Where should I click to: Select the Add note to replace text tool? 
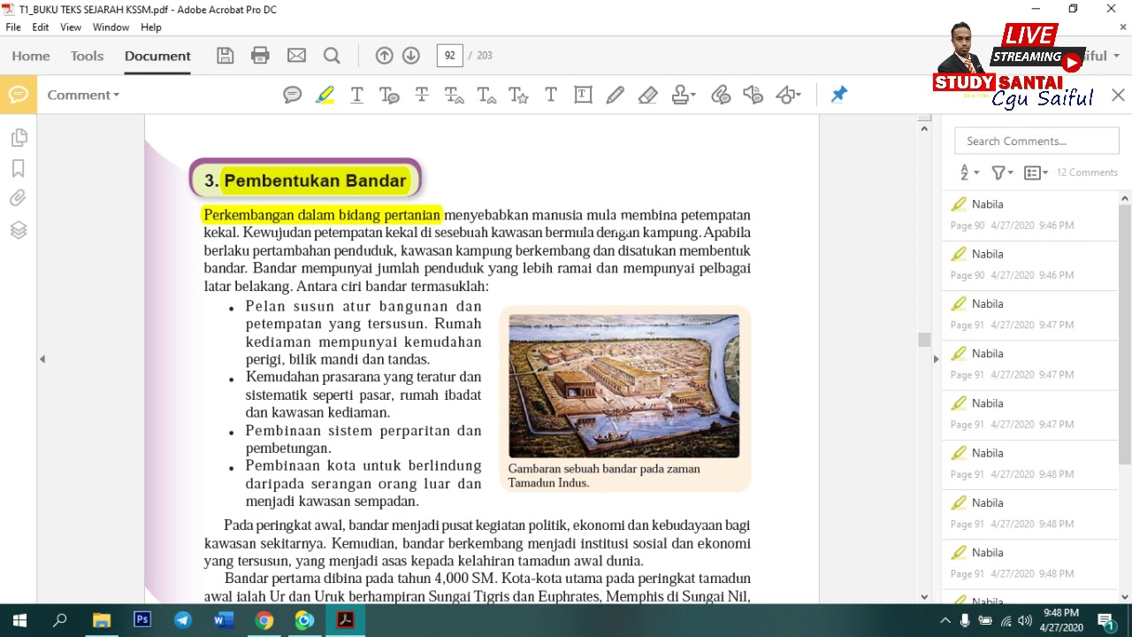tap(454, 95)
